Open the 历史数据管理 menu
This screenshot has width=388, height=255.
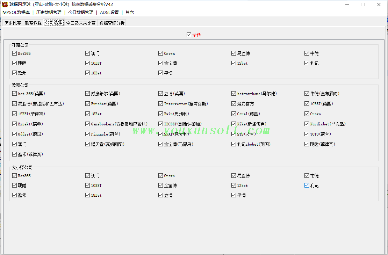pos(49,12)
